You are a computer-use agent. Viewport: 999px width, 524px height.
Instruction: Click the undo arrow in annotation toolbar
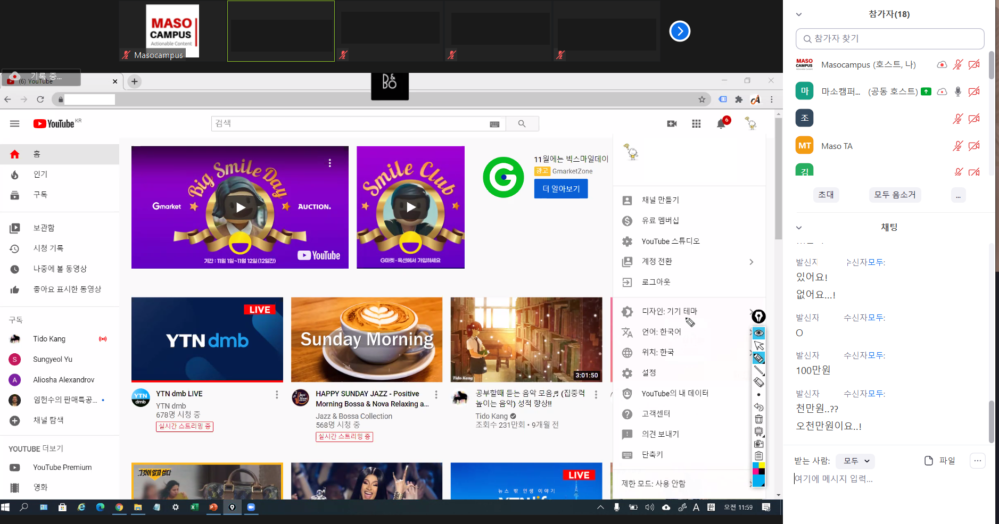coord(758,407)
